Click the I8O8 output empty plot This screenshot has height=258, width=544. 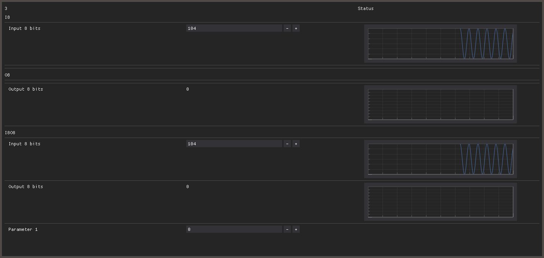(440, 202)
